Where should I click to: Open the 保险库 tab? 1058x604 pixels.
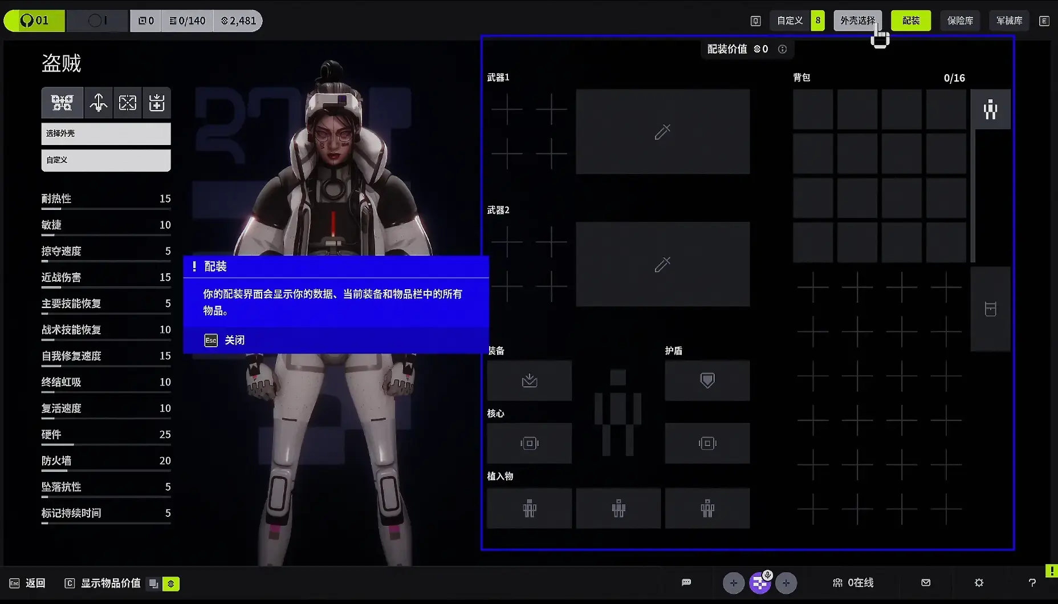tap(961, 21)
